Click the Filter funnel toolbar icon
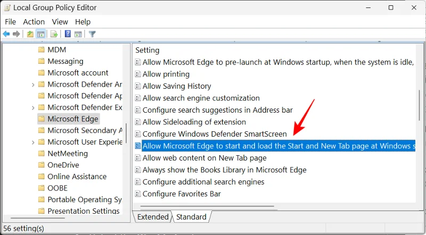The height and width of the screenshot is (235, 426). [92, 34]
